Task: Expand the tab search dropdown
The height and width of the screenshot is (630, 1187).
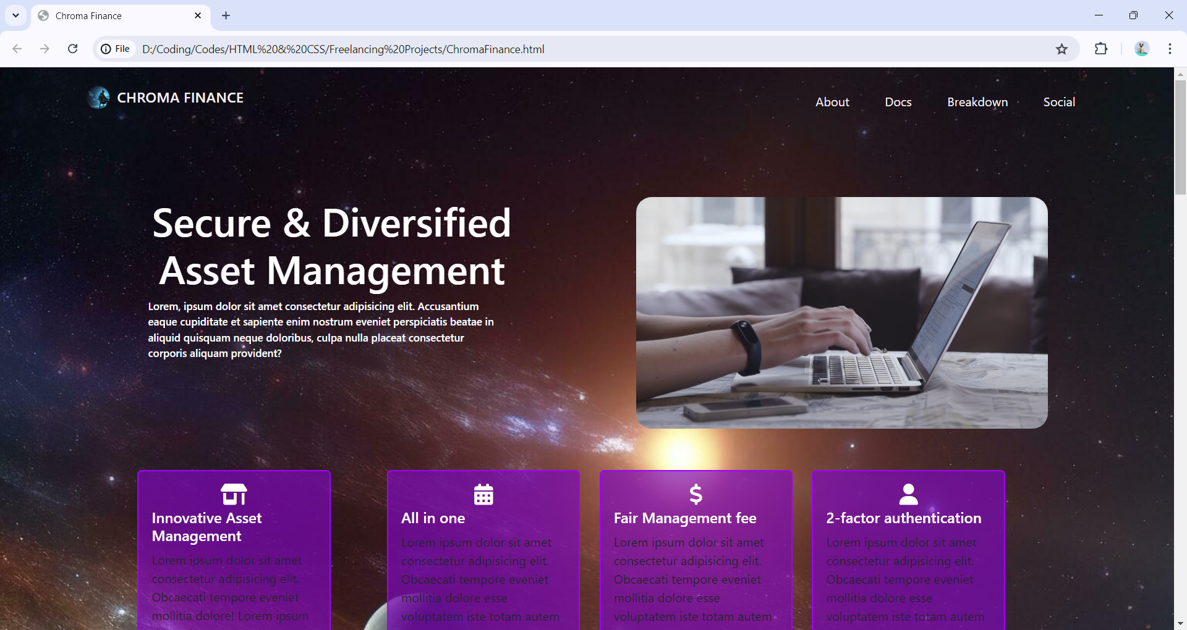Action: pos(15,15)
